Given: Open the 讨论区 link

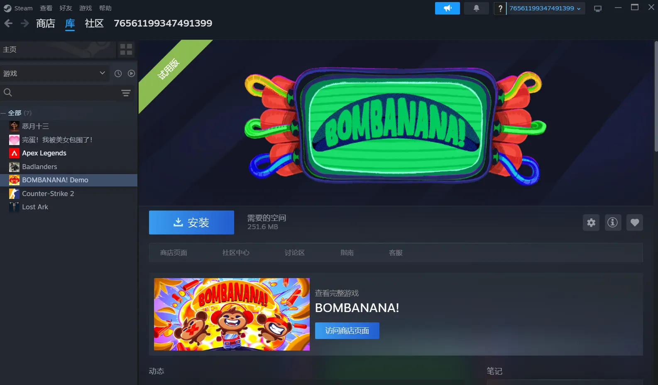Looking at the screenshot, I should point(295,253).
